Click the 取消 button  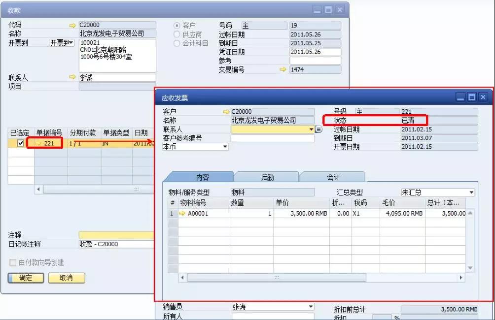(66, 278)
